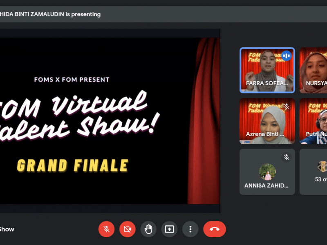Click the speaking indicator on FARRA SOFEA's tile
Image resolution: width=327 pixels, height=245 pixels.
pyautogui.click(x=287, y=56)
